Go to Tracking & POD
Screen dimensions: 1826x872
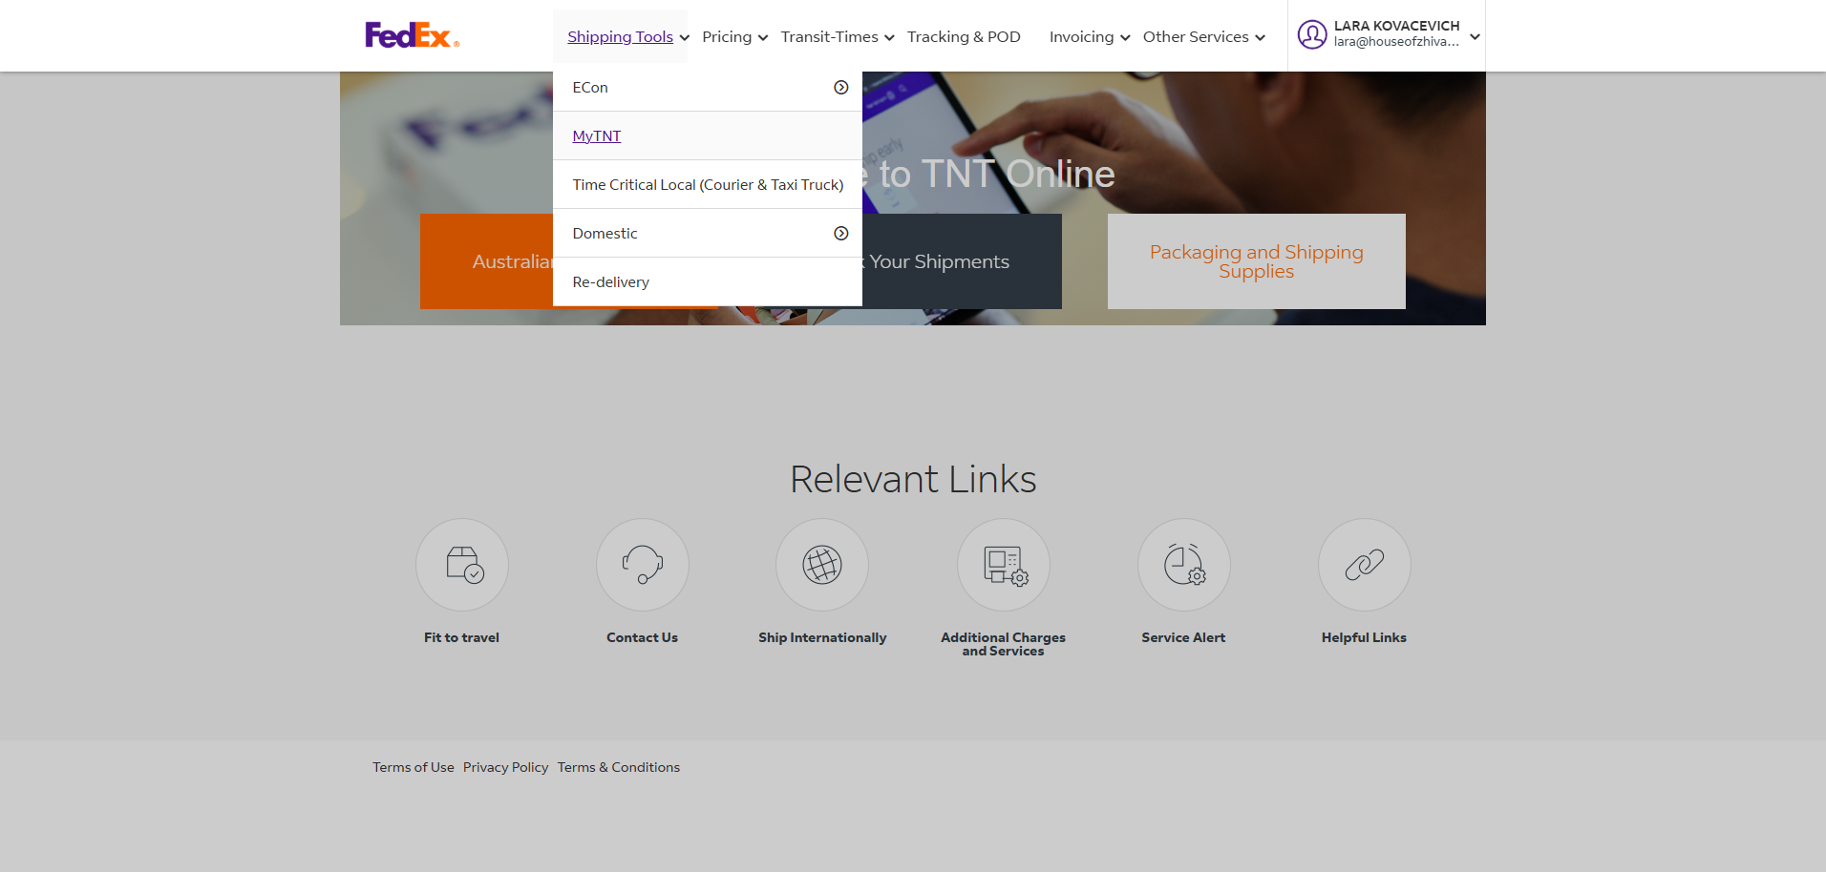964,37
